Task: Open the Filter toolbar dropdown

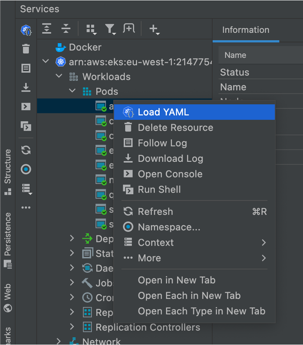Action: point(110,30)
